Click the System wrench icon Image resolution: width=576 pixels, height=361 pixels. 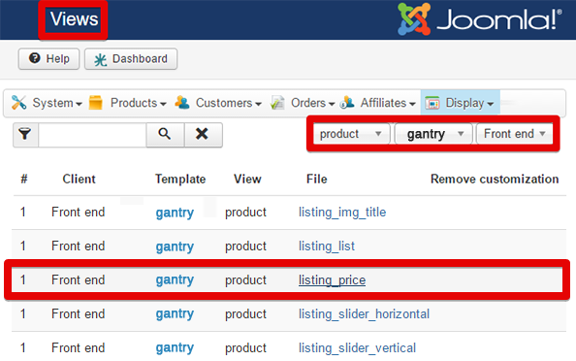point(18,103)
